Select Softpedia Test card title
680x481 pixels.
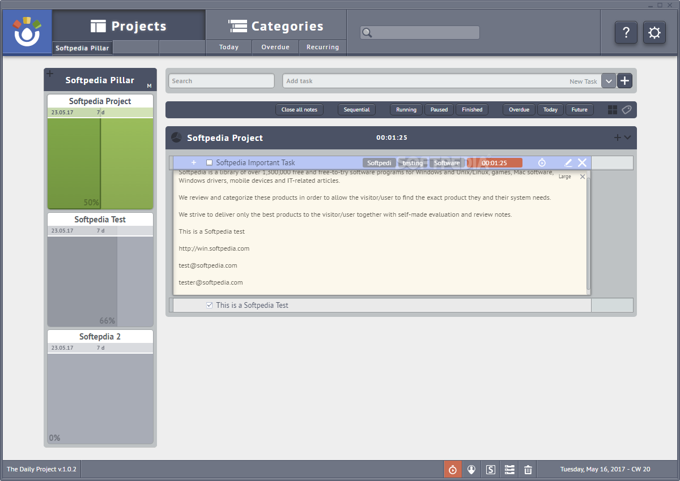click(100, 220)
